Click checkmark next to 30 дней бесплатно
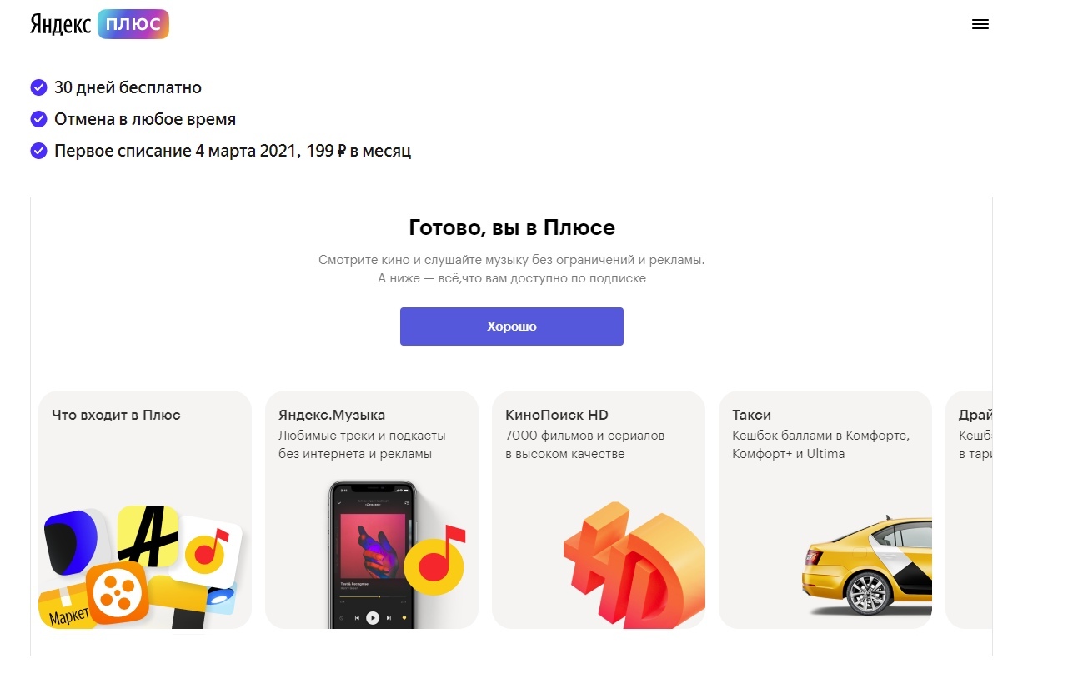This screenshot has width=1083, height=698. (38, 87)
